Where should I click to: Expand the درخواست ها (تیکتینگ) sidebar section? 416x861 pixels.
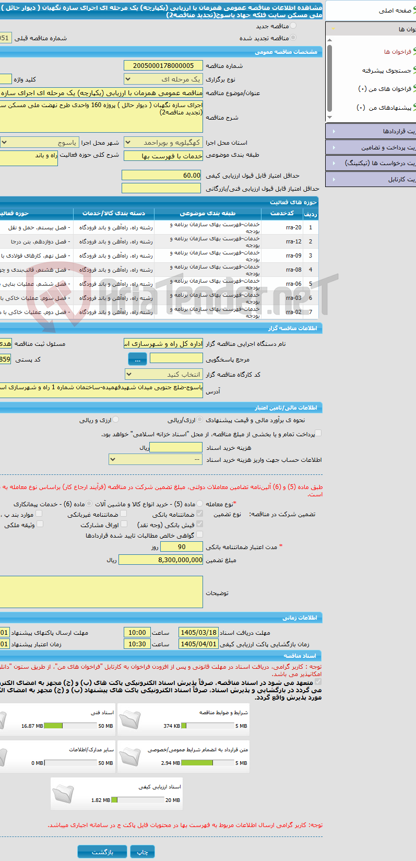click(371, 163)
